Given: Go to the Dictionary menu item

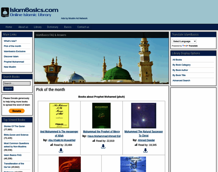Looking at the screenshot, I should pyautogui.click(x=52, y=27).
